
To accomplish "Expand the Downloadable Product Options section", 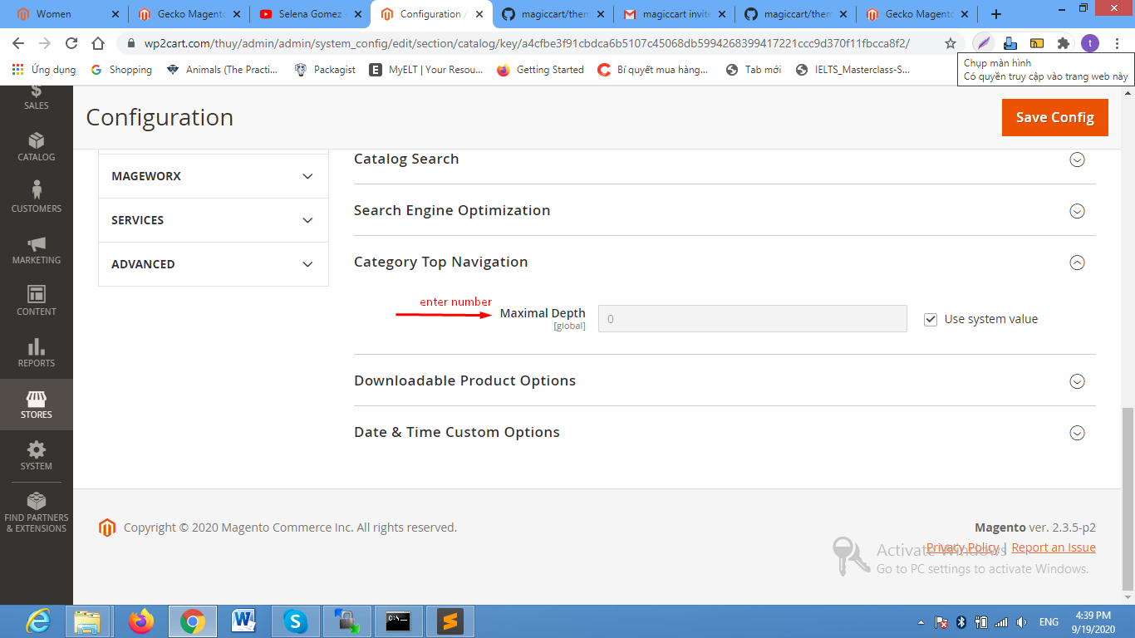I will [x=1077, y=381].
